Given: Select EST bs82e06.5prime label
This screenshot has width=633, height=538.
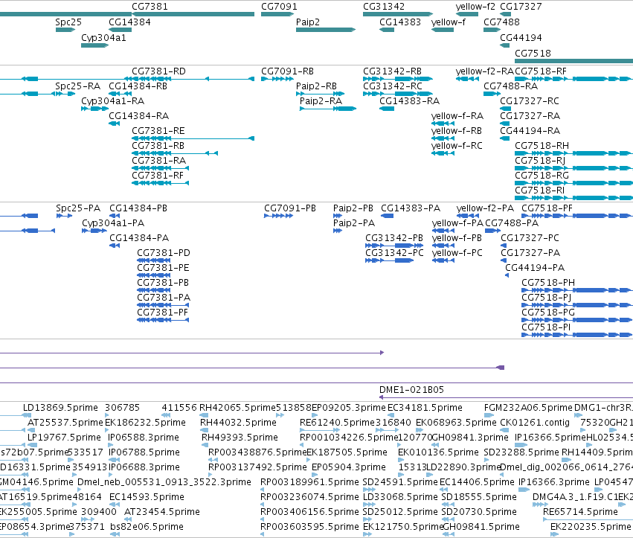Looking at the screenshot, I should (147, 527).
